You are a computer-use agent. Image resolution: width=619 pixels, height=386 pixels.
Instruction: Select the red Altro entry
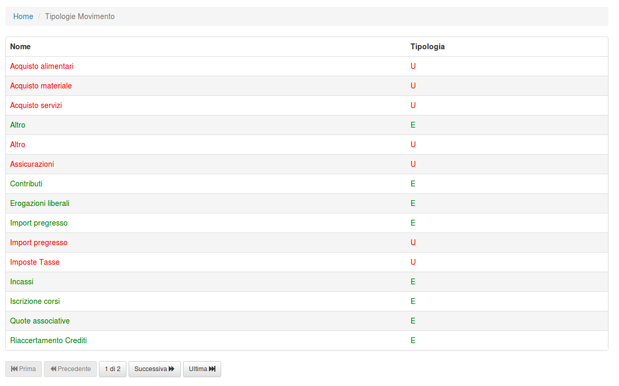(17, 145)
